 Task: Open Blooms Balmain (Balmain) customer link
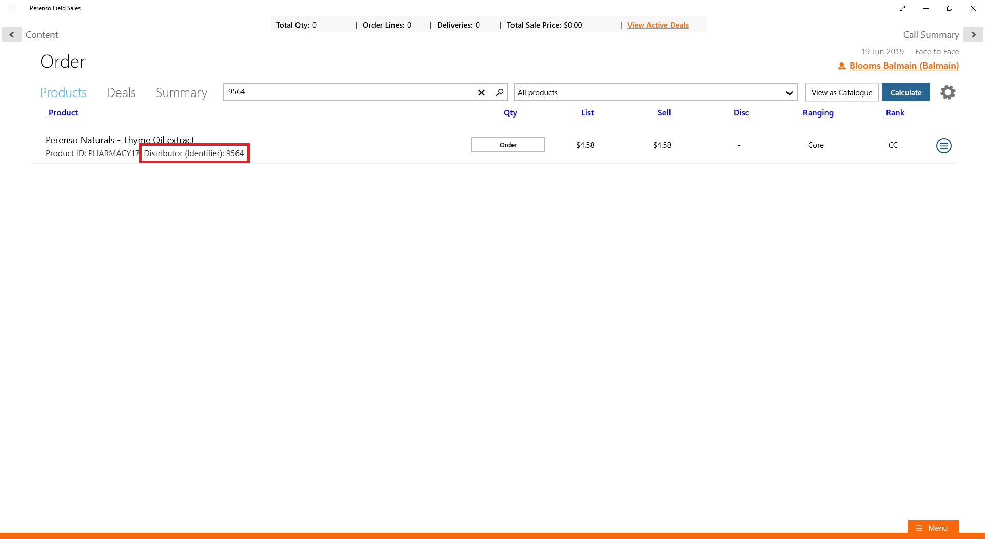(904, 66)
